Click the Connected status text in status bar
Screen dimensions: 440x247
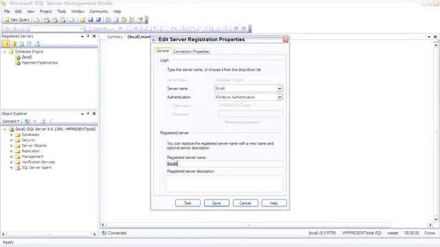pos(117,233)
